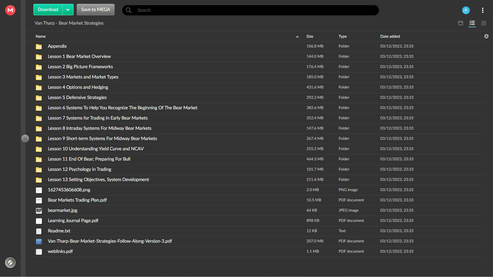Click 1627453606608.png file icon
493x277 pixels.
(39, 190)
